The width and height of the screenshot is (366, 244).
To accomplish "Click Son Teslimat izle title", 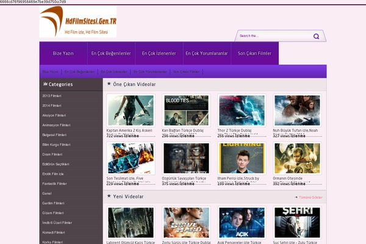I will tap(125, 178).
